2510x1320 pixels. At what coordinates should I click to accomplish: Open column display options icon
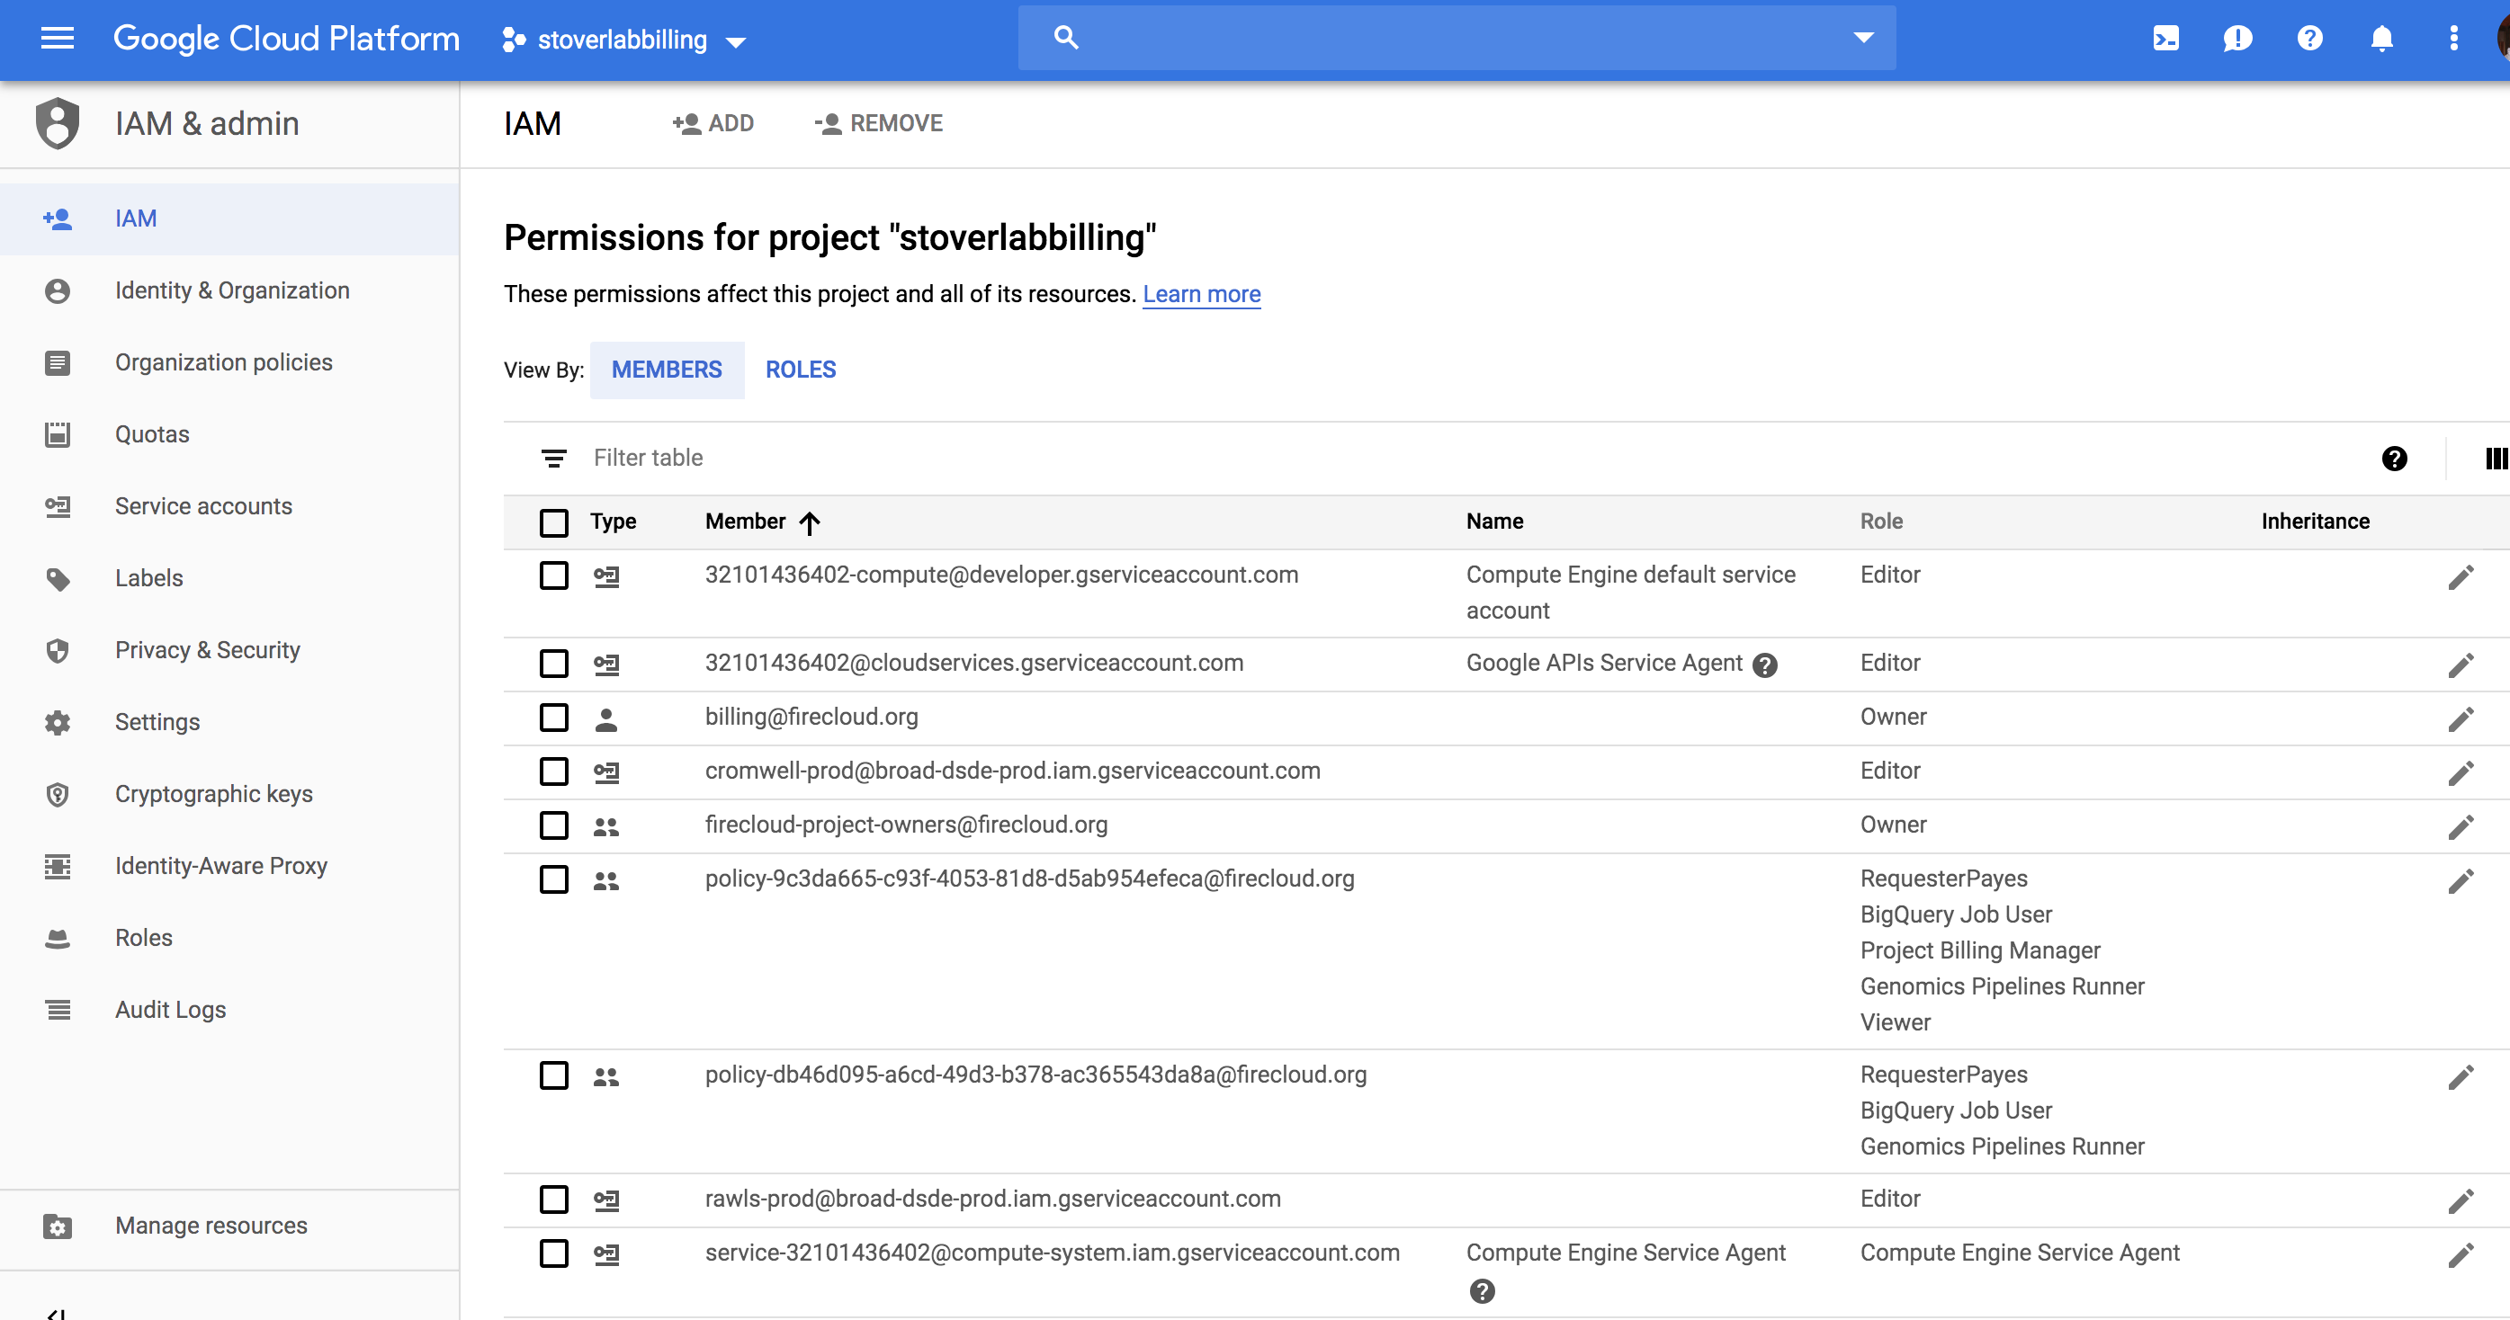coord(2497,459)
